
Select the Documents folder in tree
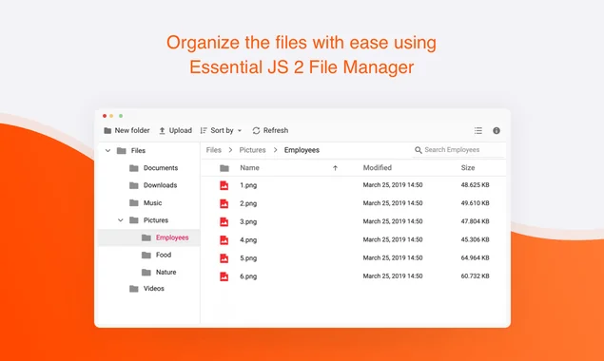point(161,168)
